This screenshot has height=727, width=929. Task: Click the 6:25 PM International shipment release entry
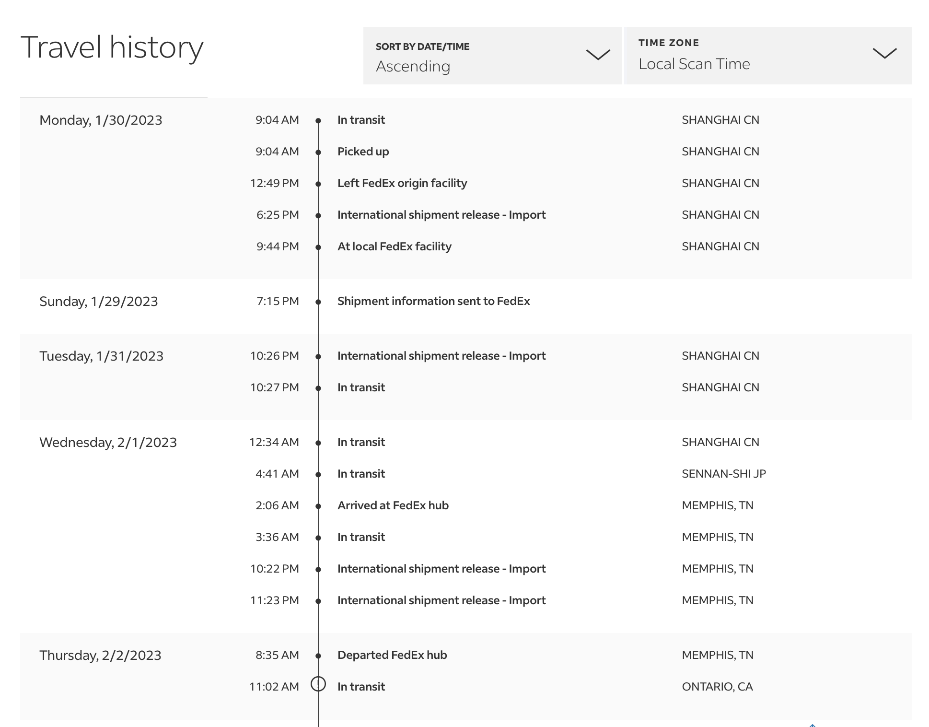pos(441,215)
